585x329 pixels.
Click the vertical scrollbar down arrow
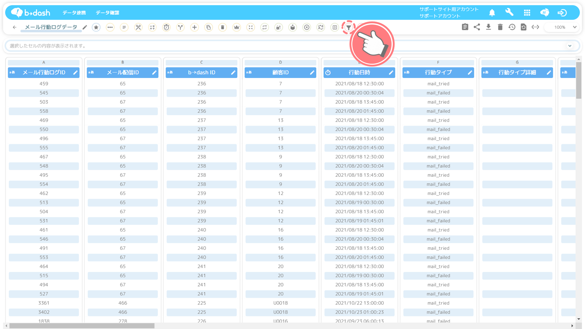pos(578,319)
